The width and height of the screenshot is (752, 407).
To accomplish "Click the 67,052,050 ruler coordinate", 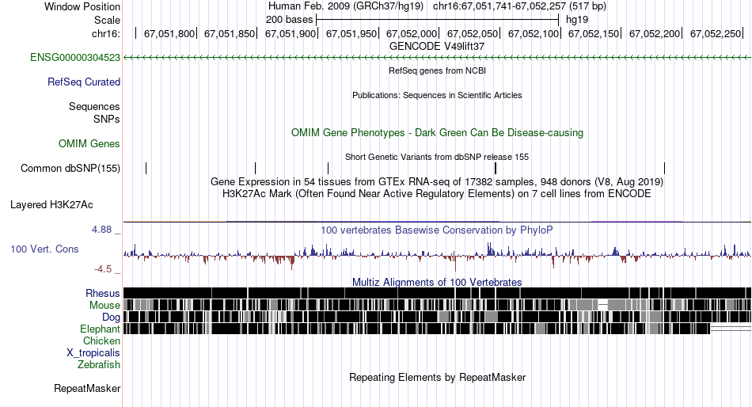I will 473,33.
